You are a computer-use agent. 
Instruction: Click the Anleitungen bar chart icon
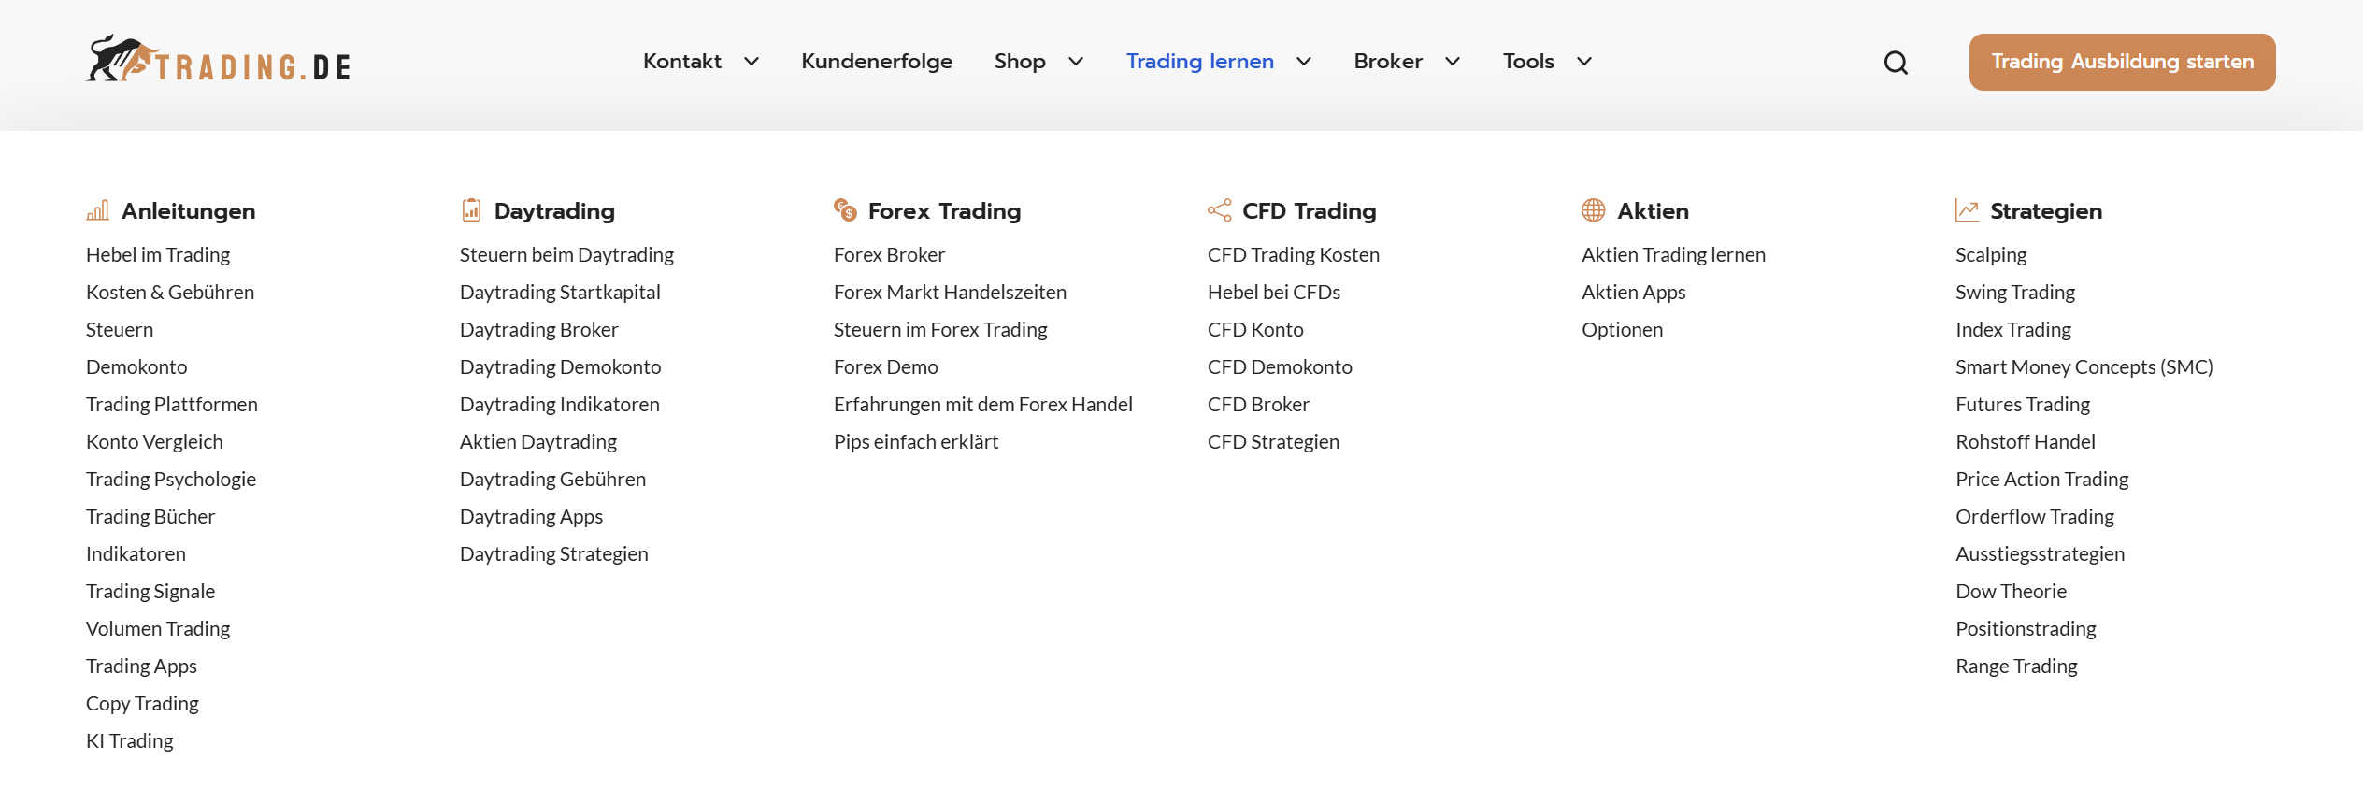tap(98, 210)
